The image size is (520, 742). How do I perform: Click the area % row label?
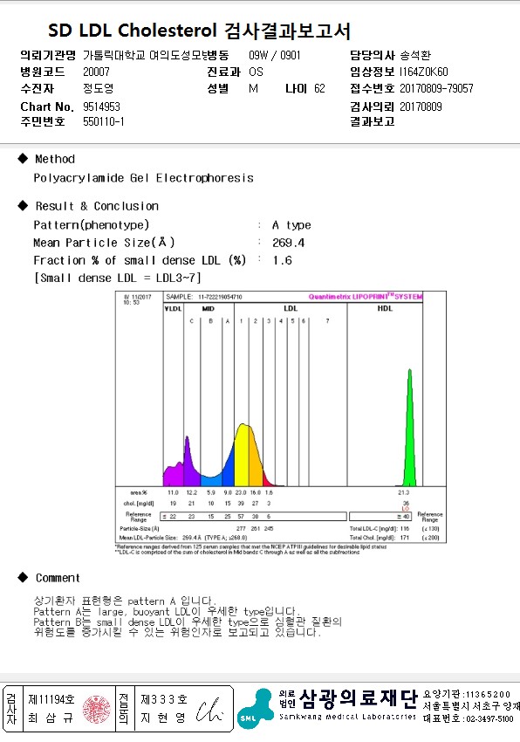tap(139, 492)
